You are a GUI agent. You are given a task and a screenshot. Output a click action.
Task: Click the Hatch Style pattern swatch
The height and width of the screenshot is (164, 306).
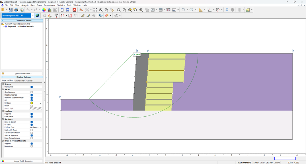(36, 108)
